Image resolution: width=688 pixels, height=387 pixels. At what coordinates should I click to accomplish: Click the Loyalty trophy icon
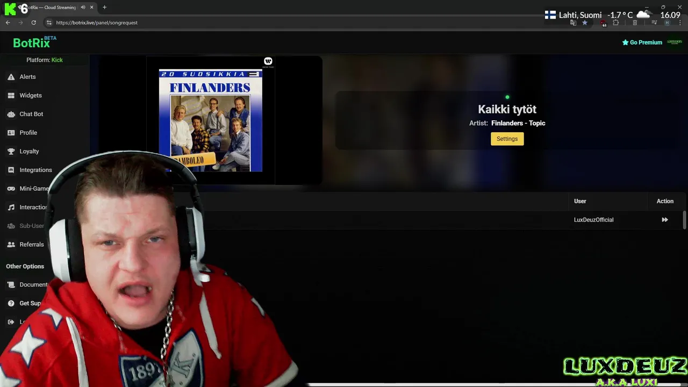click(x=11, y=152)
